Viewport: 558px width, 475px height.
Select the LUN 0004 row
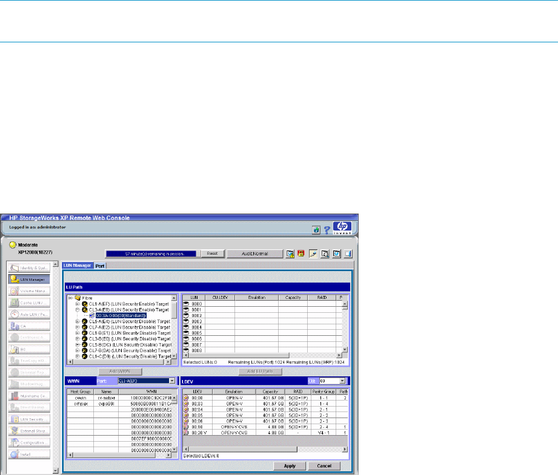(262, 327)
